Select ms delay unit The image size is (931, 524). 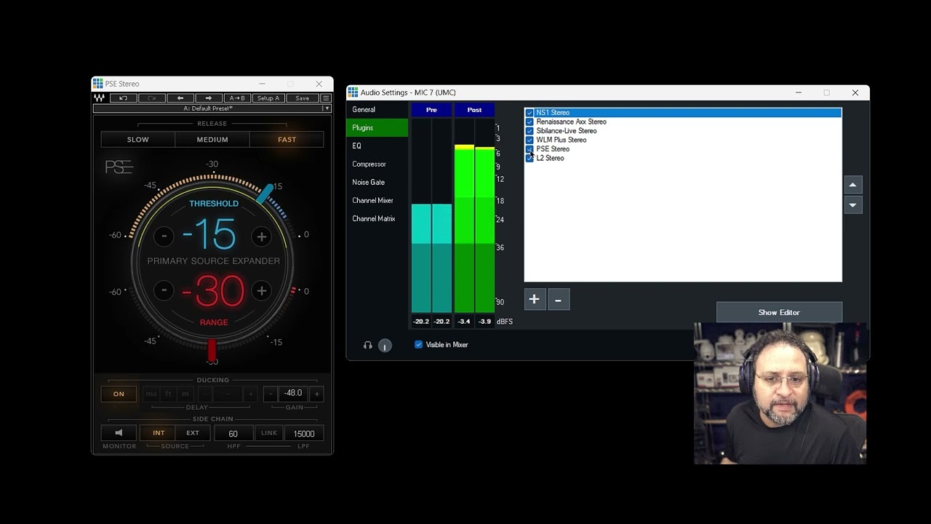151,394
